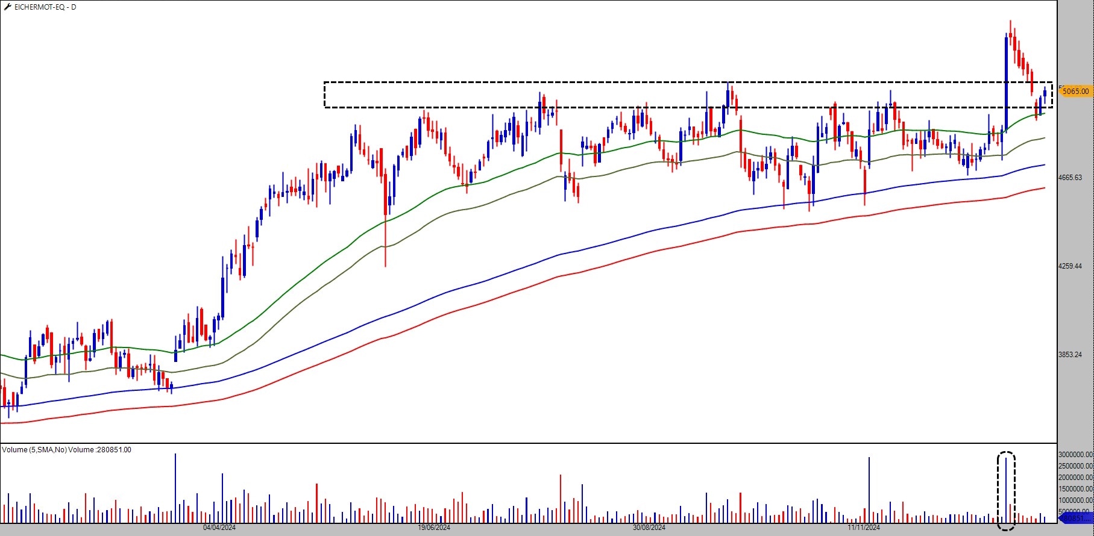The image size is (1094, 536).
Task: Click the 4665.63 price axis label
Action: click(1070, 178)
